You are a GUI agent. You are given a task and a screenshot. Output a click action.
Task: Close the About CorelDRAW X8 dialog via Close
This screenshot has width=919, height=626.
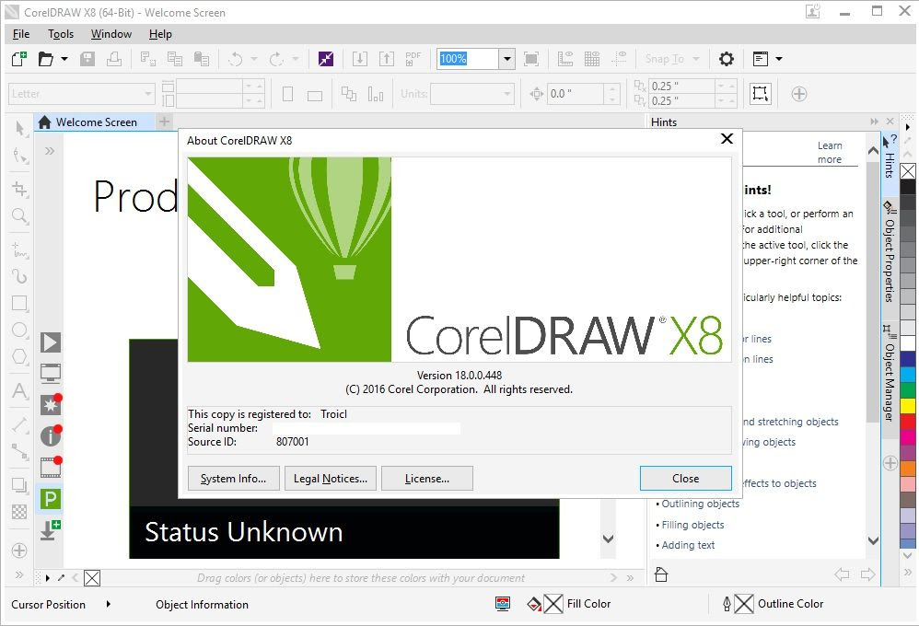(x=686, y=479)
